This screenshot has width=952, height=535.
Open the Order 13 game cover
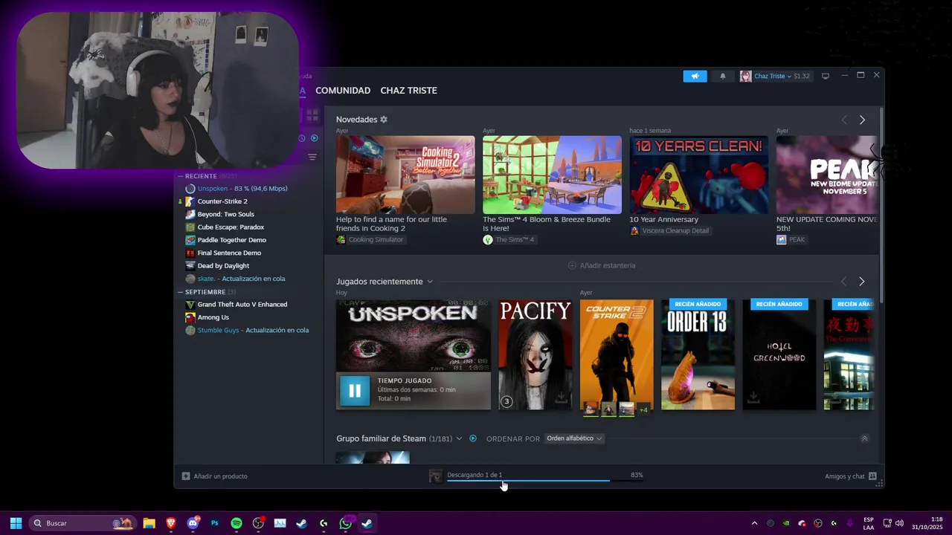point(698,354)
